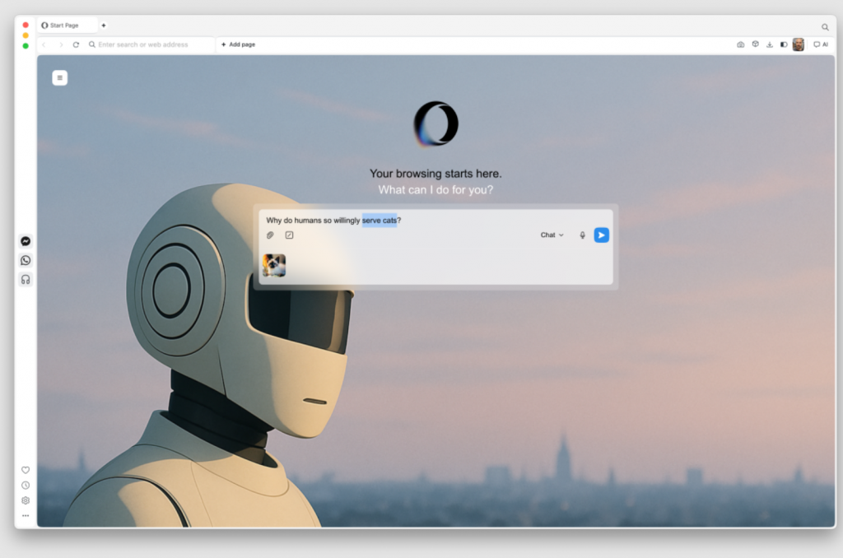This screenshot has height=558, width=843.
Task: Open history clock icon in sidebar
Action: point(26,486)
